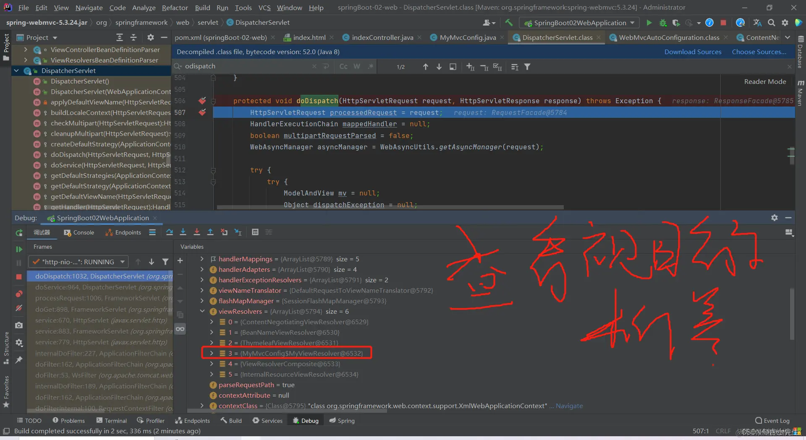Image resolution: width=806 pixels, height=440 pixels.
Task: Resume program in debug sidebar
Action: coord(19,249)
